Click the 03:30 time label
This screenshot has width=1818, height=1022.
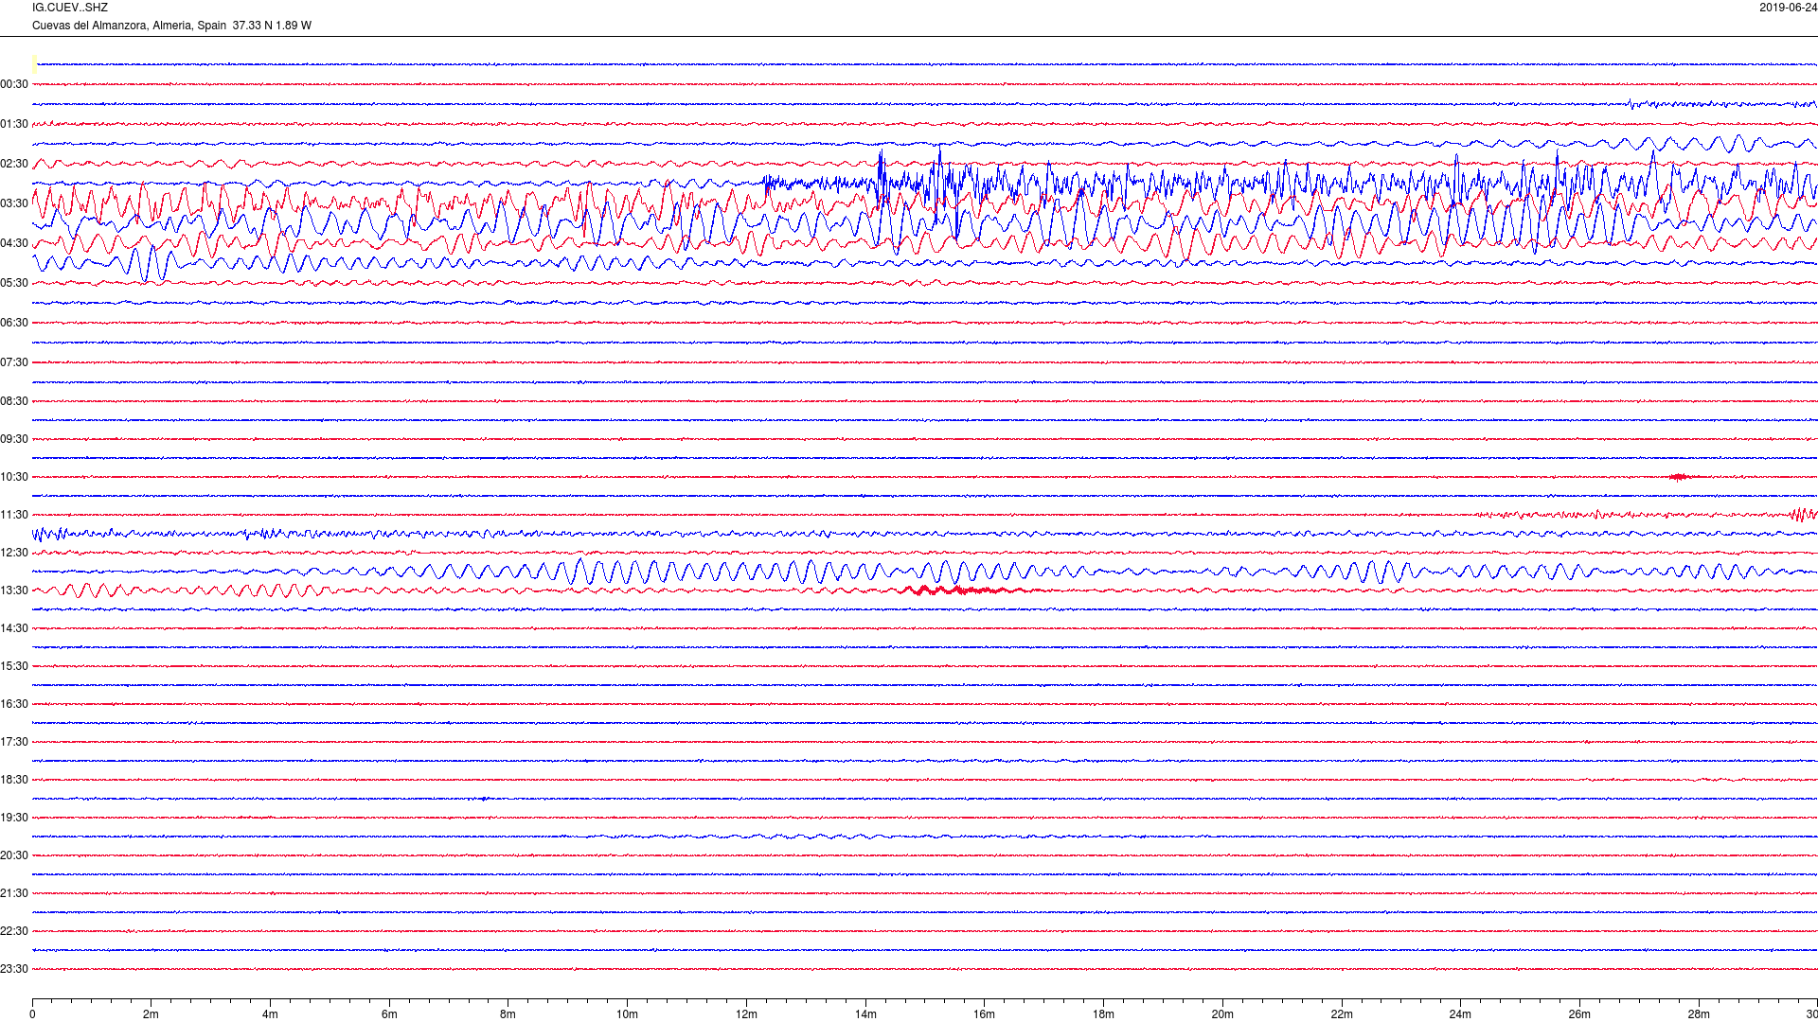pos(14,203)
